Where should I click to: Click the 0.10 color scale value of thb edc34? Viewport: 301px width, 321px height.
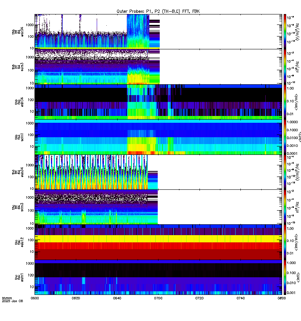coord(290,101)
